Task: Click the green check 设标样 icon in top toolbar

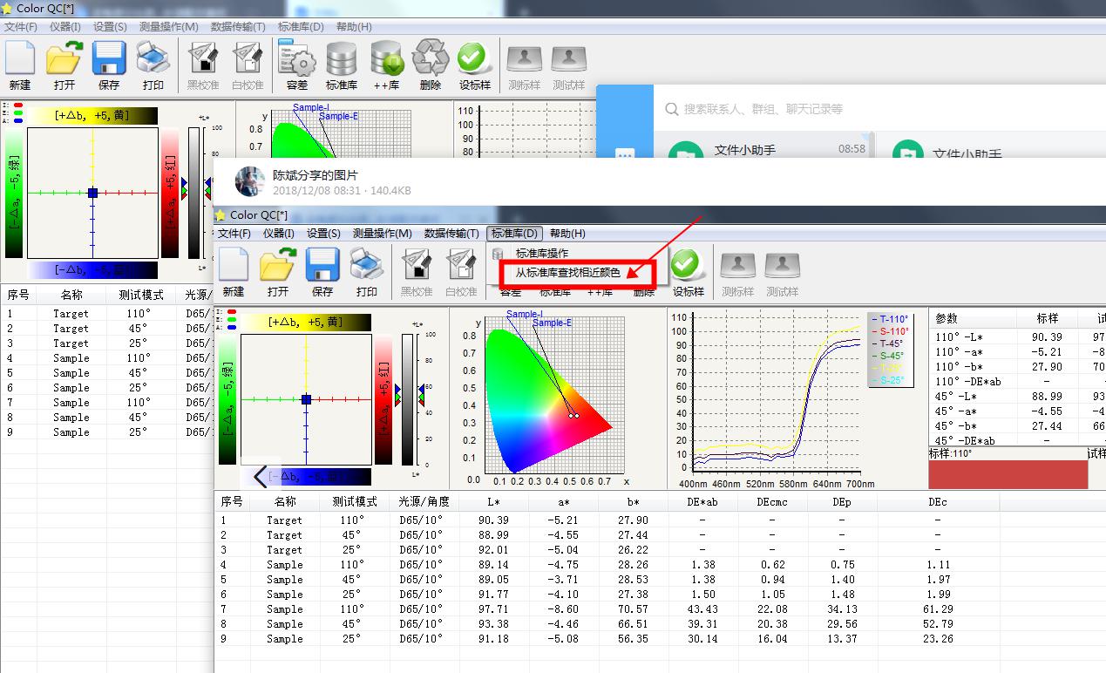Action: [474, 61]
